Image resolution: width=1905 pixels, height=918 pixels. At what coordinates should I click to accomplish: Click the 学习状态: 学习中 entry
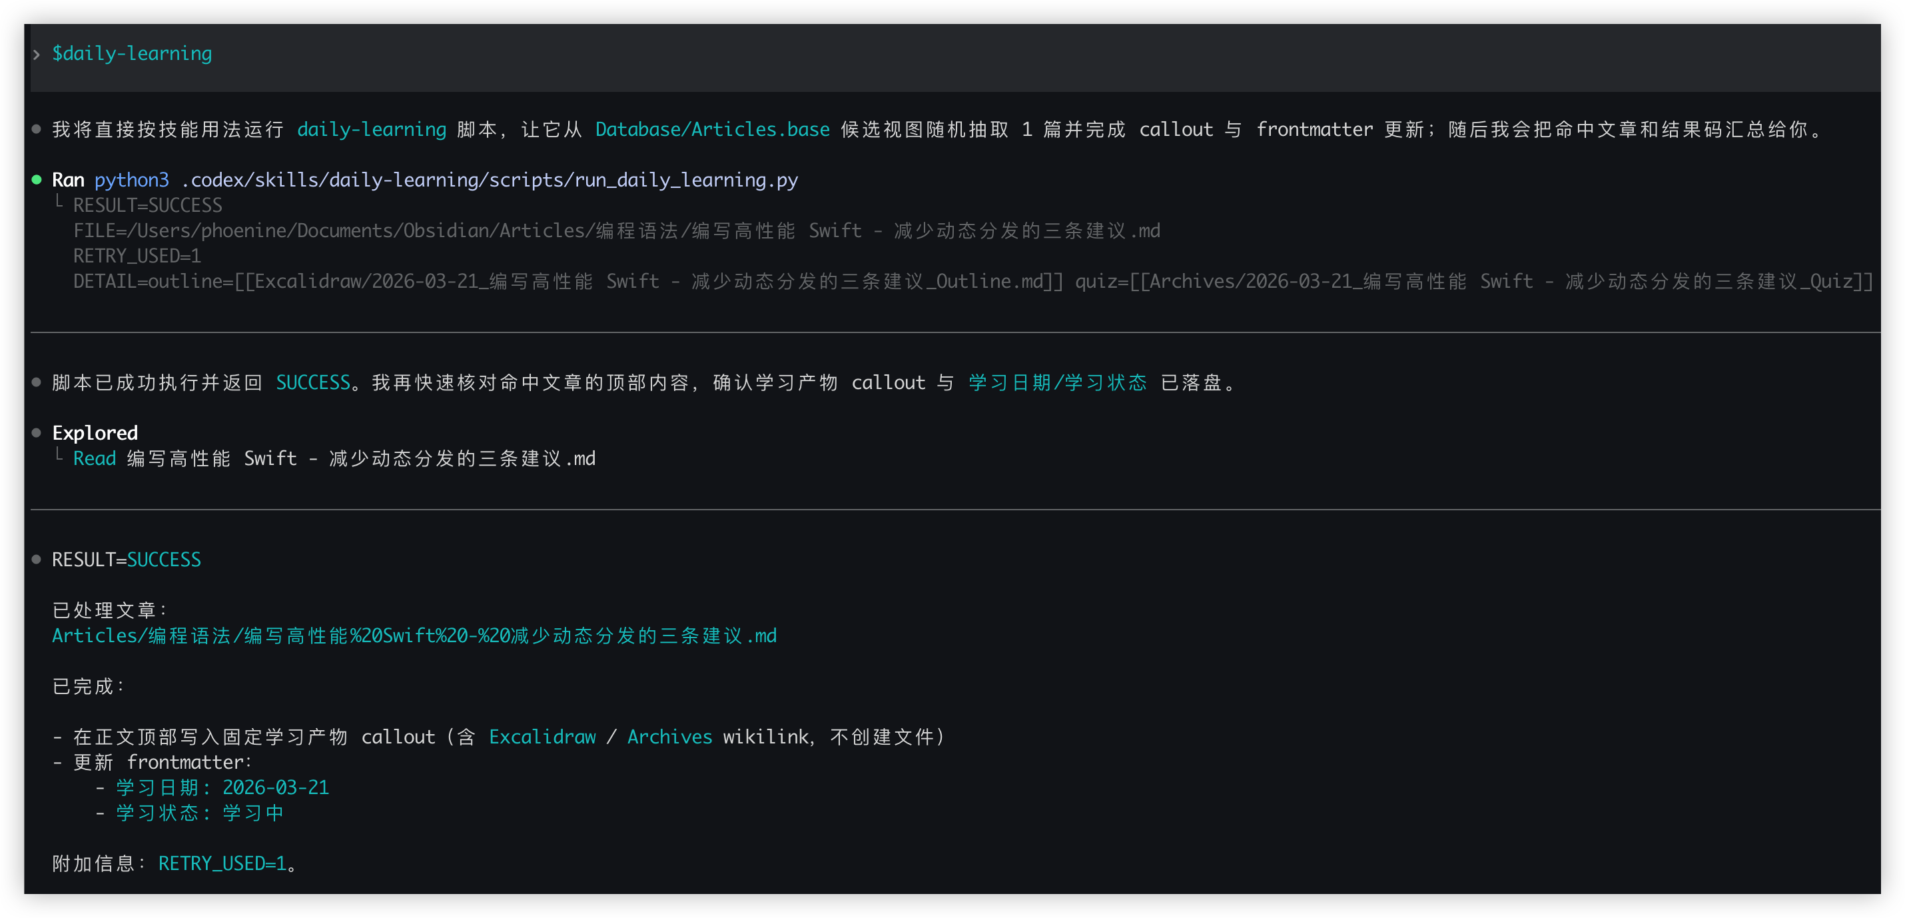[200, 812]
